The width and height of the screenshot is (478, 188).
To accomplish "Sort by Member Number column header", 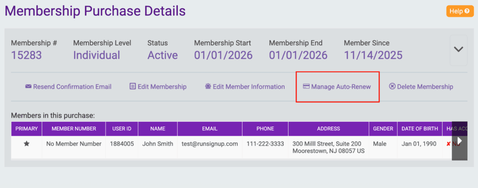I will click(74, 129).
